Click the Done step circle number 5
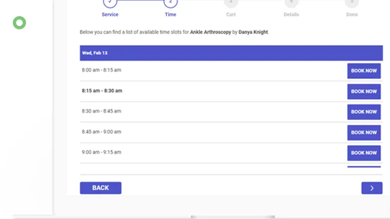 point(351,2)
